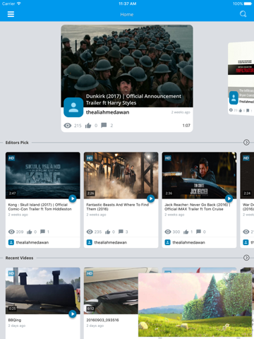
Task: Play the Fantastic Beasts video
Action: (x=151, y=198)
